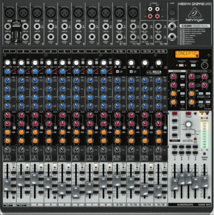Click the upper PHONES output jack
The width and height of the screenshot is (214, 215).
pyautogui.click(x=172, y=26)
